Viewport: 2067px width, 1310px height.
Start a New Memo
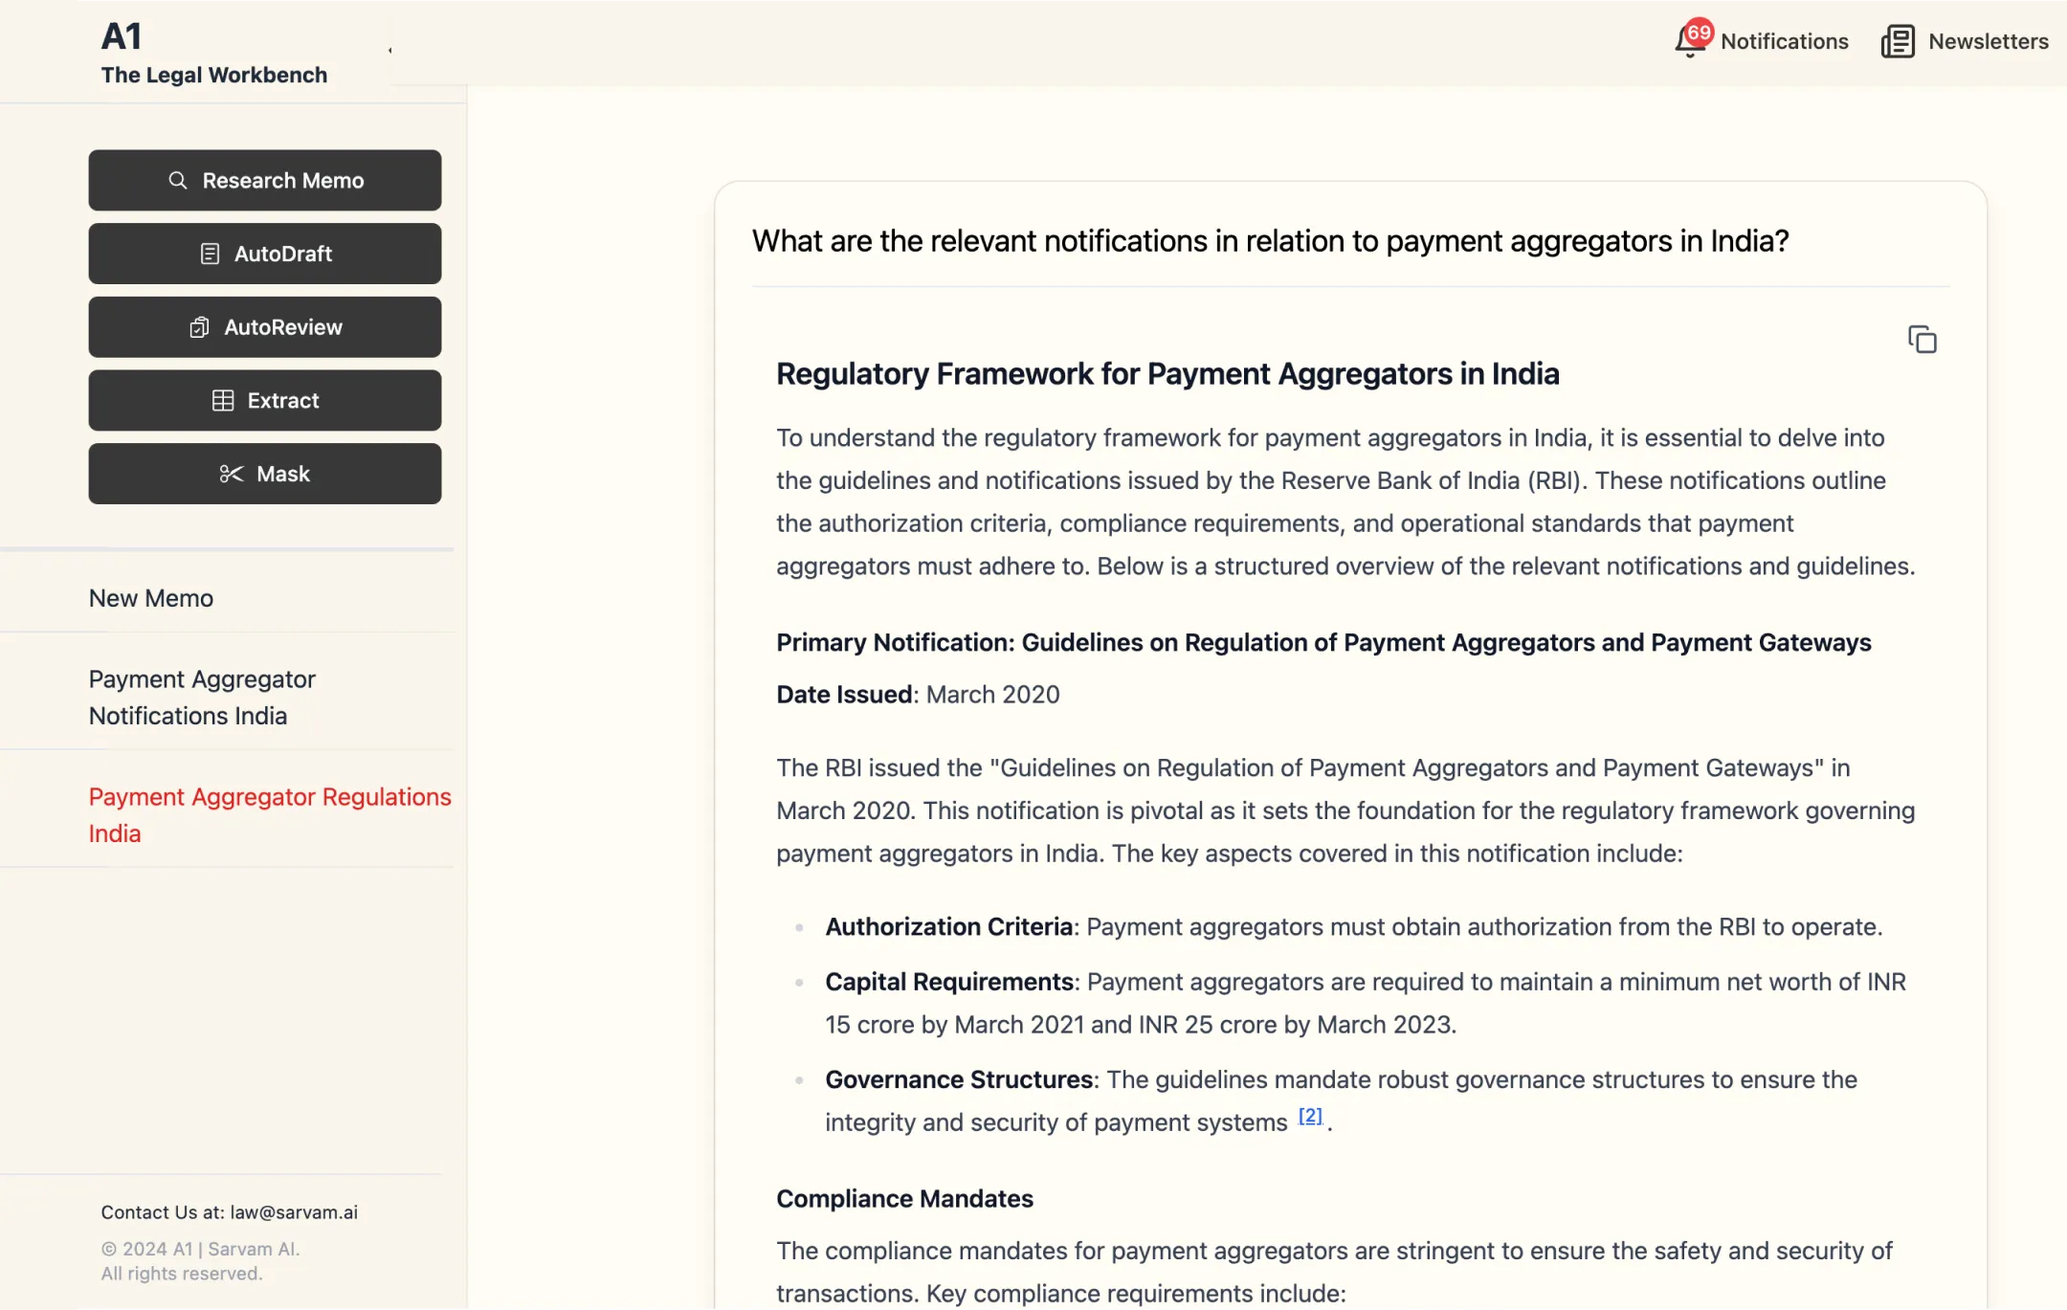151,598
